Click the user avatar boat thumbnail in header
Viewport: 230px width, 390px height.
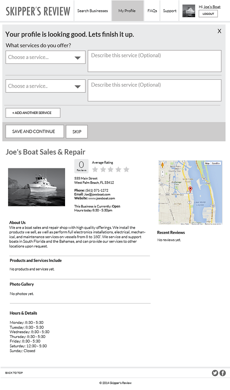point(189,11)
